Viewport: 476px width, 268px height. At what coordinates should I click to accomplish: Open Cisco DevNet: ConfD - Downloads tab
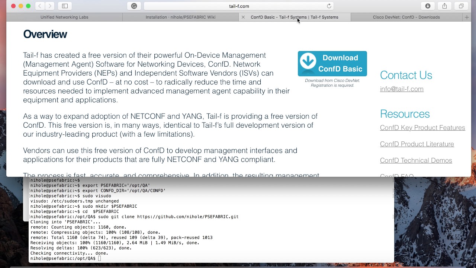pos(406,17)
